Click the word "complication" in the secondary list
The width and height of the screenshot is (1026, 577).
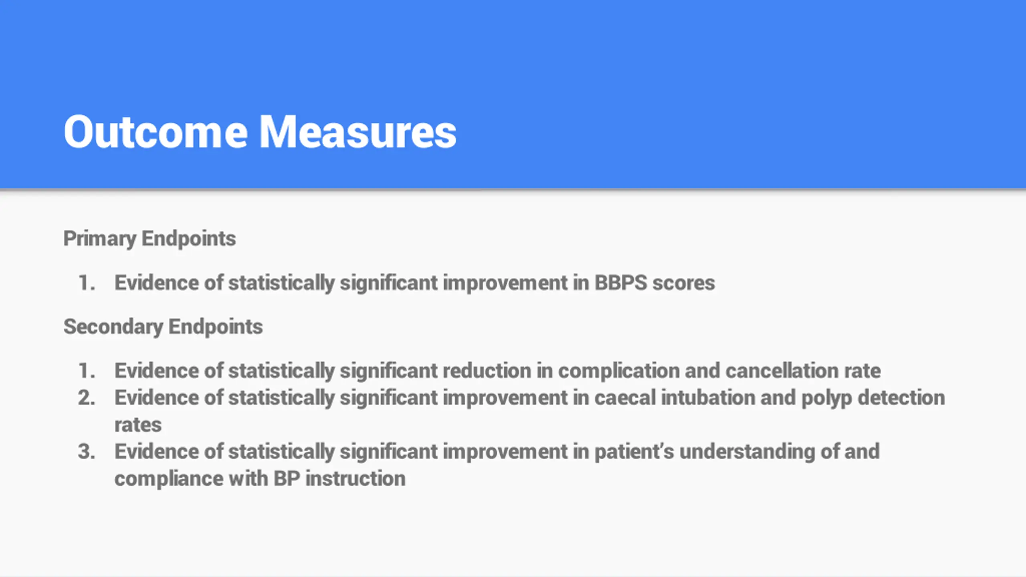point(619,371)
